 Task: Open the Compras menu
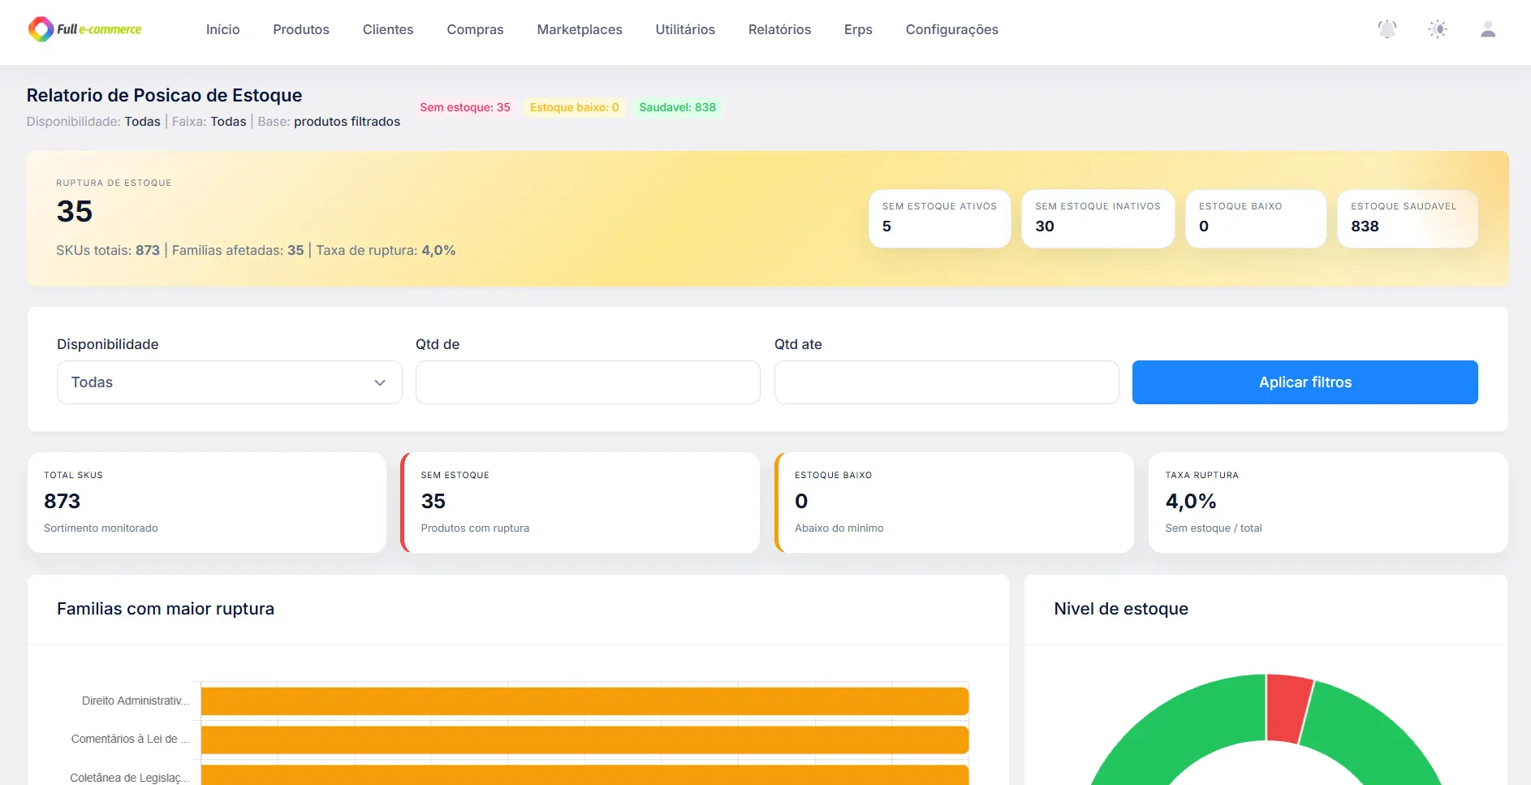pos(475,29)
